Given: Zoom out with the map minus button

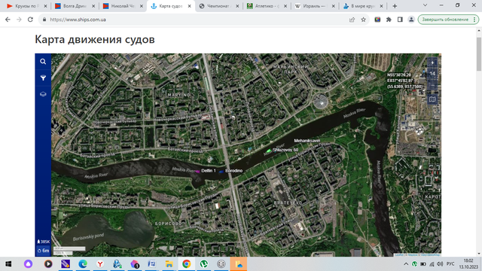Looking at the screenshot, I should pos(432,85).
